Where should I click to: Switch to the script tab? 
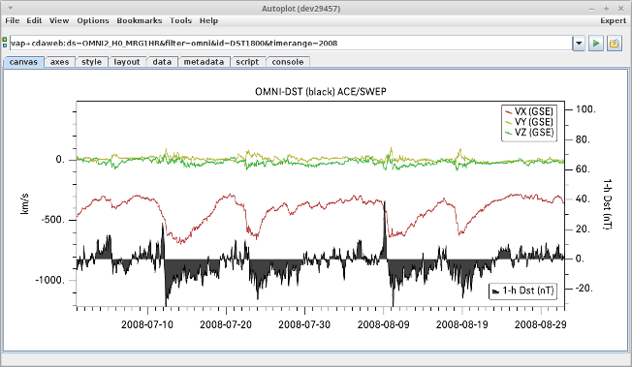pyautogui.click(x=247, y=62)
